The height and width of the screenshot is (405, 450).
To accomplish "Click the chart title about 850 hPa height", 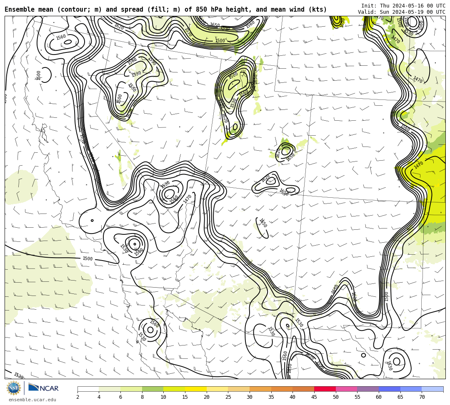I will (x=165, y=10).
